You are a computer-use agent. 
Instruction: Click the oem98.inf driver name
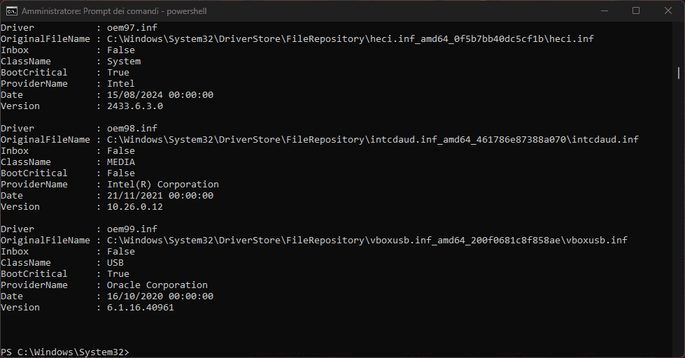coord(132,129)
